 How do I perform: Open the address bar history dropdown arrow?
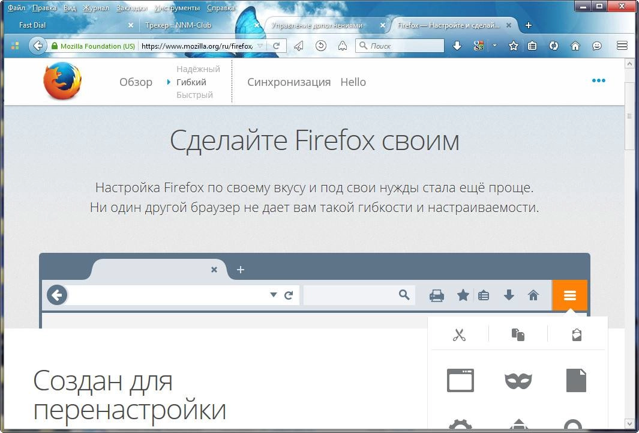pos(260,46)
